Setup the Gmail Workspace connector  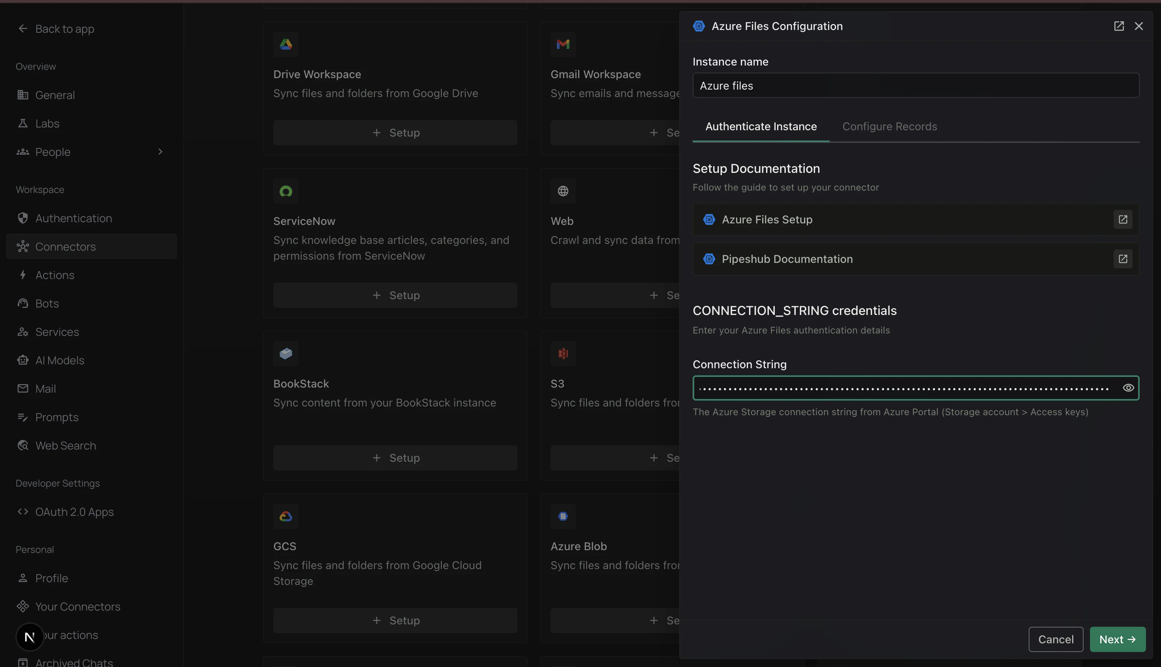pos(615,132)
